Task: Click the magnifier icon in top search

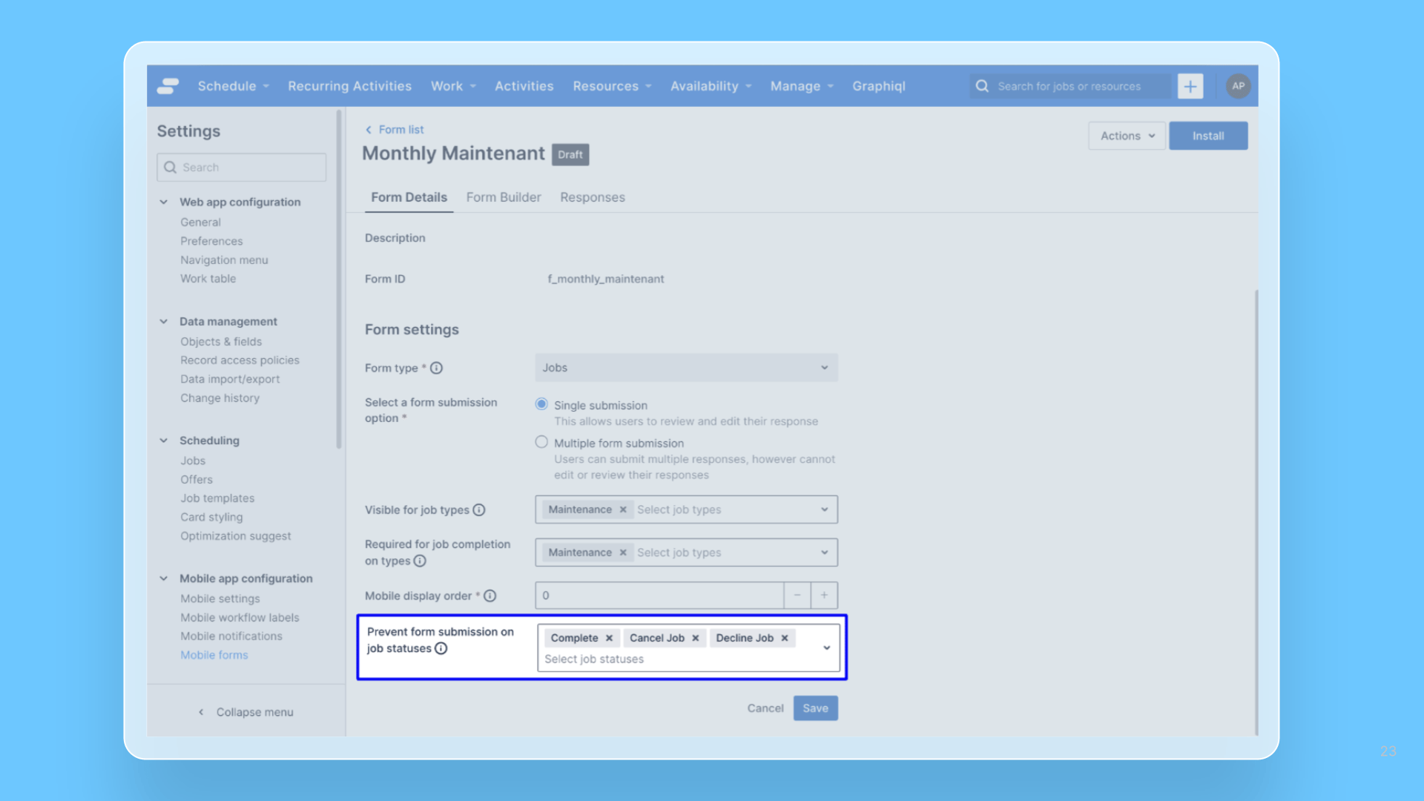Action: pyautogui.click(x=982, y=86)
